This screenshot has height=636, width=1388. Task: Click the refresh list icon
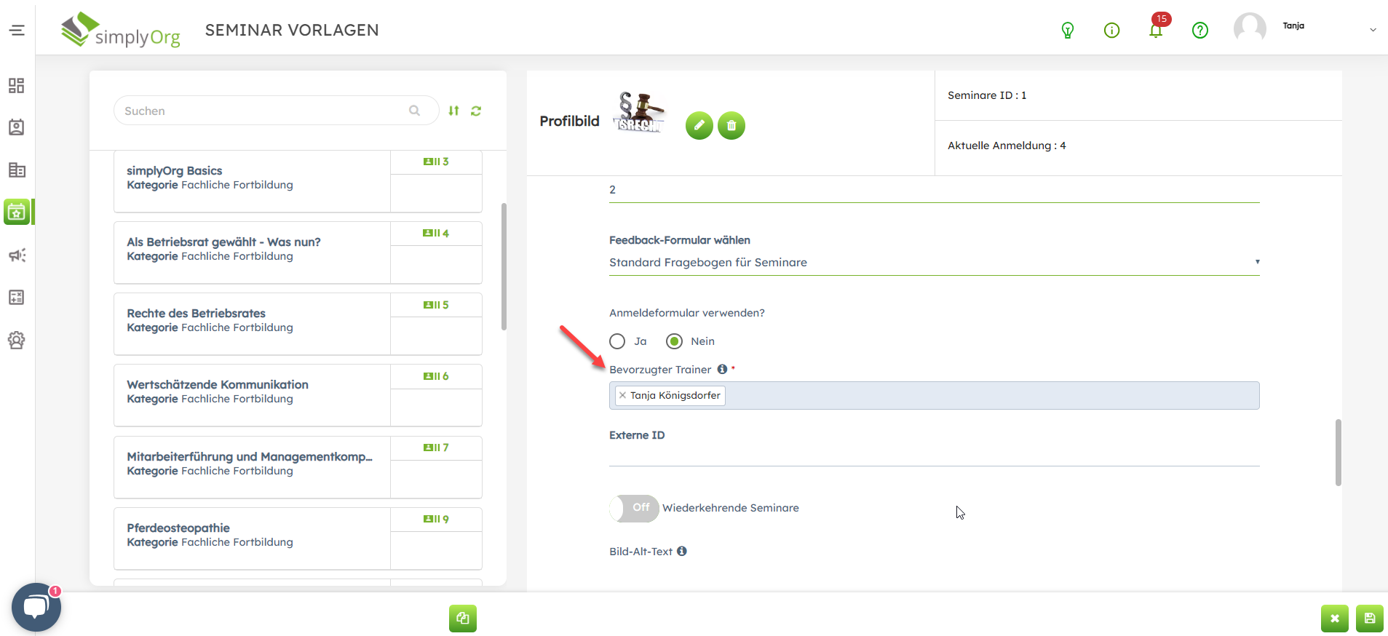476,111
